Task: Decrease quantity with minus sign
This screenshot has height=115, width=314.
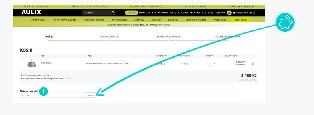Action: (205, 64)
